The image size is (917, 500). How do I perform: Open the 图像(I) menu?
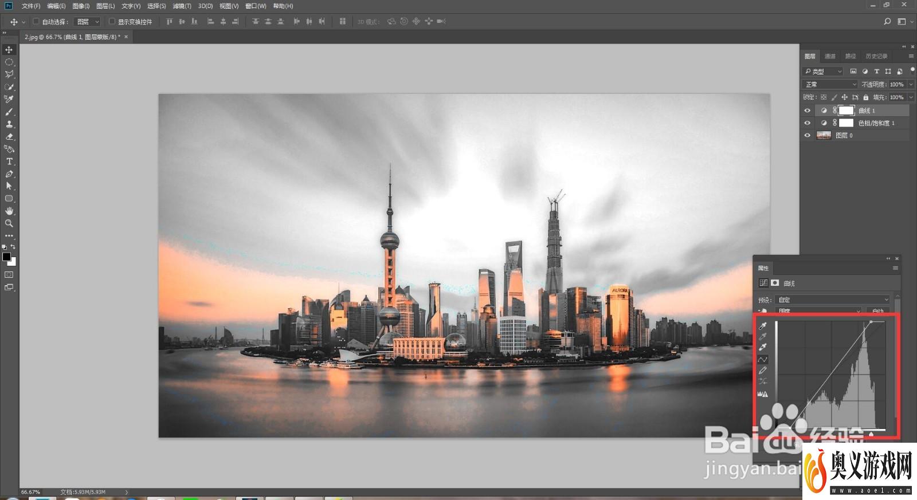click(81, 6)
